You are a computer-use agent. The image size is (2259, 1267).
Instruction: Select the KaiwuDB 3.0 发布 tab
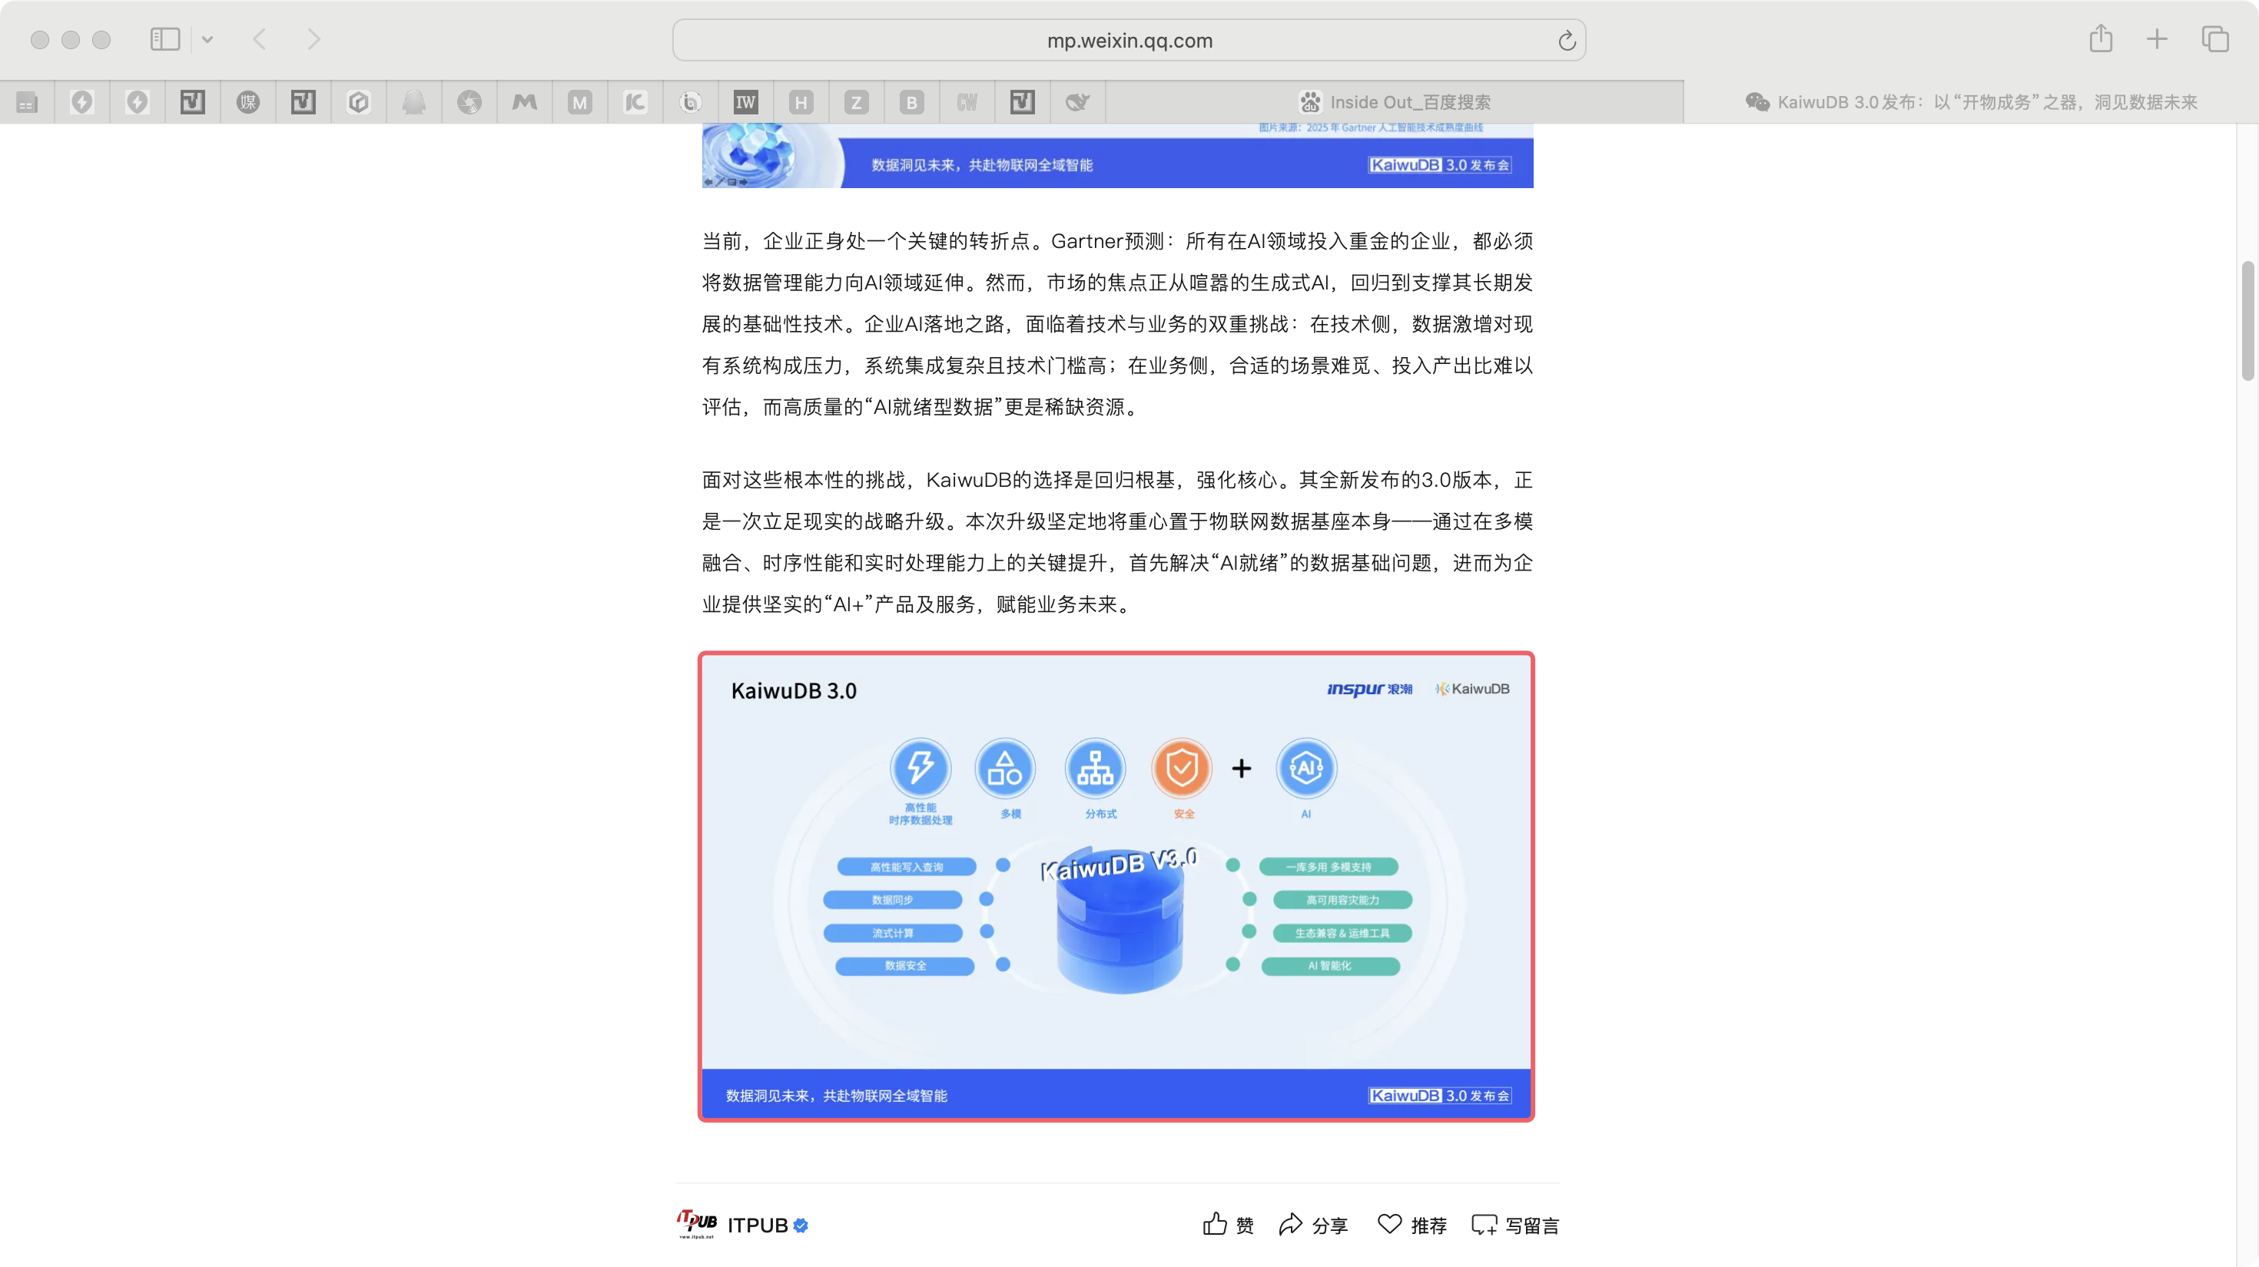(1972, 103)
